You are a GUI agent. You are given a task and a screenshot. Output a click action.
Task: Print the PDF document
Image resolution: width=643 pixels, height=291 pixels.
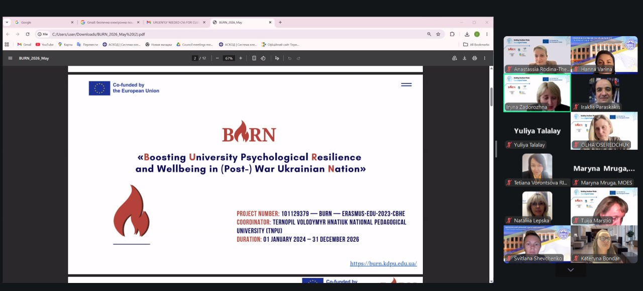coord(474,58)
